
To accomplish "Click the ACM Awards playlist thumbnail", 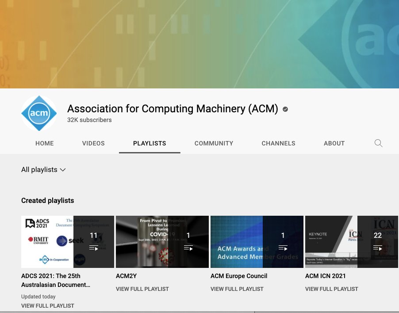I will pos(257,242).
